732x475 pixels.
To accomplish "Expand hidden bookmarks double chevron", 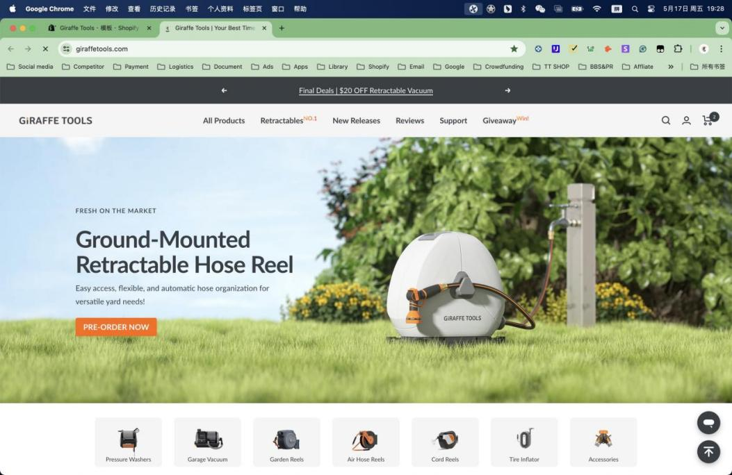I will click(x=670, y=67).
